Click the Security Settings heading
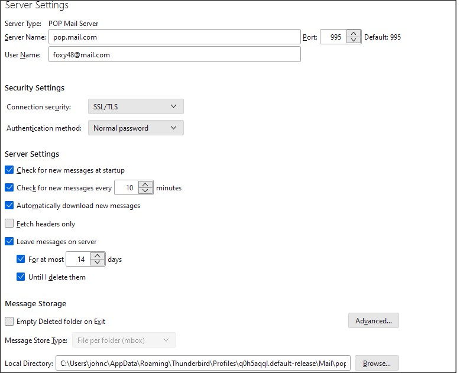473x373 pixels. [x=35, y=87]
